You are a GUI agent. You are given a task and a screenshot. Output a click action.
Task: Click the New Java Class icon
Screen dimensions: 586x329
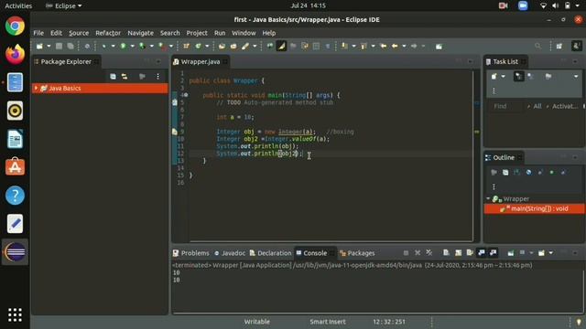point(198,47)
